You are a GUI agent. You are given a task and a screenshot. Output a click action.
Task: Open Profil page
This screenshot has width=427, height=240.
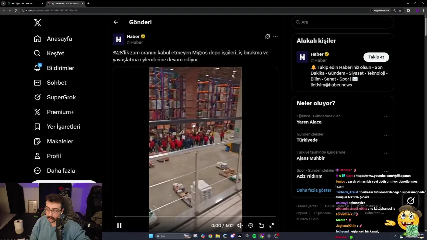(47, 156)
